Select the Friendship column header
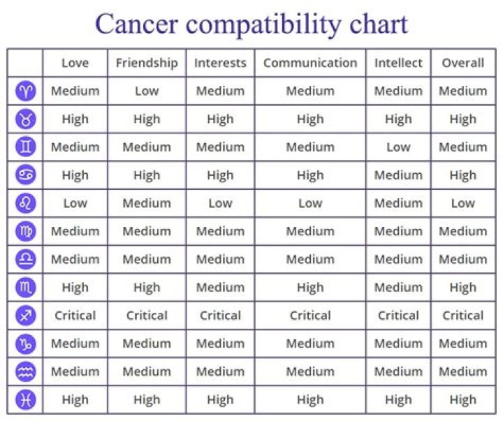This screenshot has height=421, width=503. [147, 63]
